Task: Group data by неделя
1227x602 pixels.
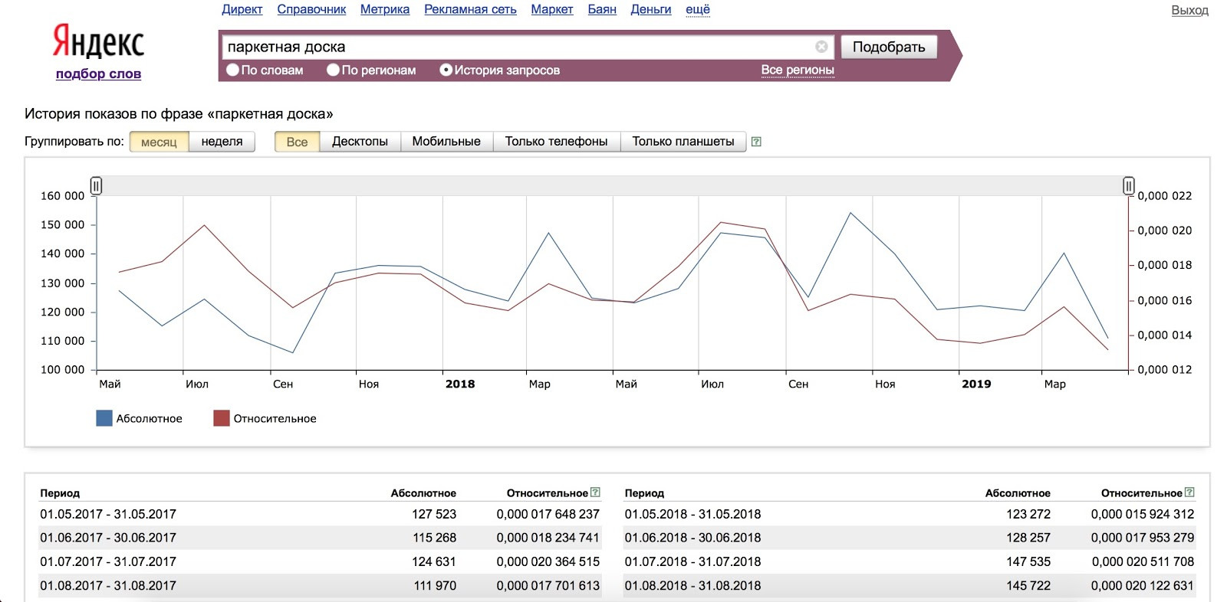Action: [x=222, y=142]
